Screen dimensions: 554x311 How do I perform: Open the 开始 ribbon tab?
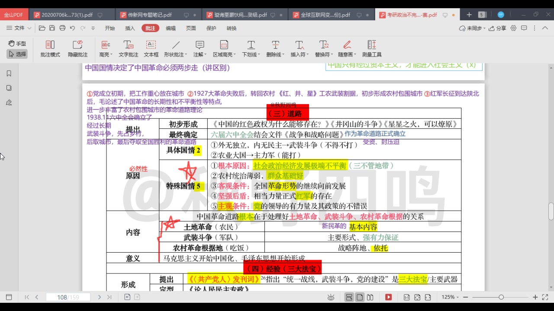tap(110, 28)
